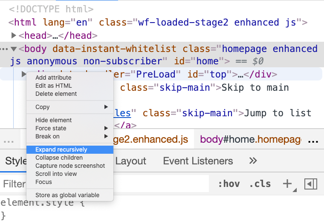Select the html.enhanced.js breadcrumb item

point(150,139)
